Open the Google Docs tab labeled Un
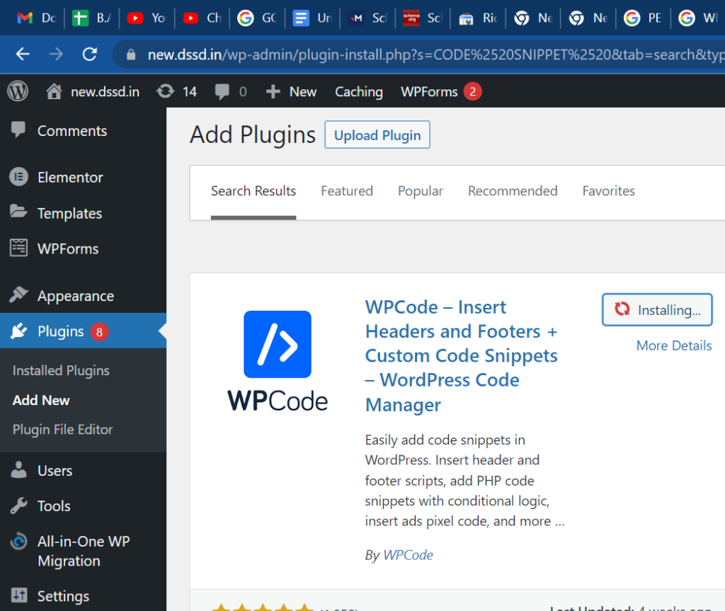Screen dimensions: 725x611 pyautogui.click(x=312, y=18)
